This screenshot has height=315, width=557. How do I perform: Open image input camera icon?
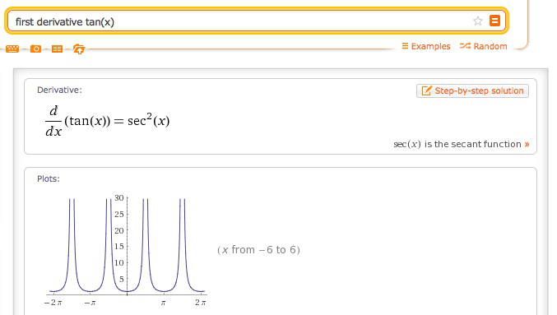(35, 49)
